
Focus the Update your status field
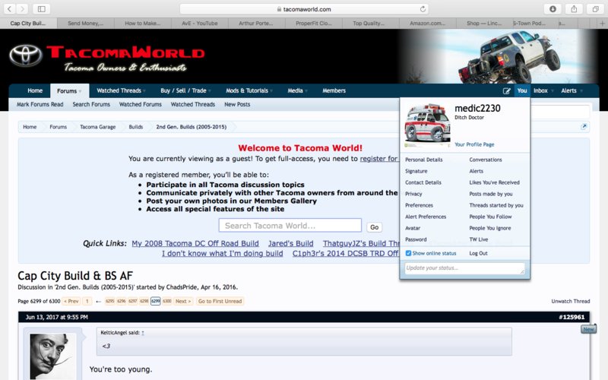465,268
